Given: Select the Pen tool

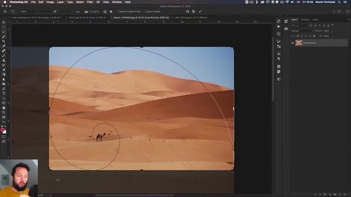Looking at the screenshot, I should click(4, 89).
